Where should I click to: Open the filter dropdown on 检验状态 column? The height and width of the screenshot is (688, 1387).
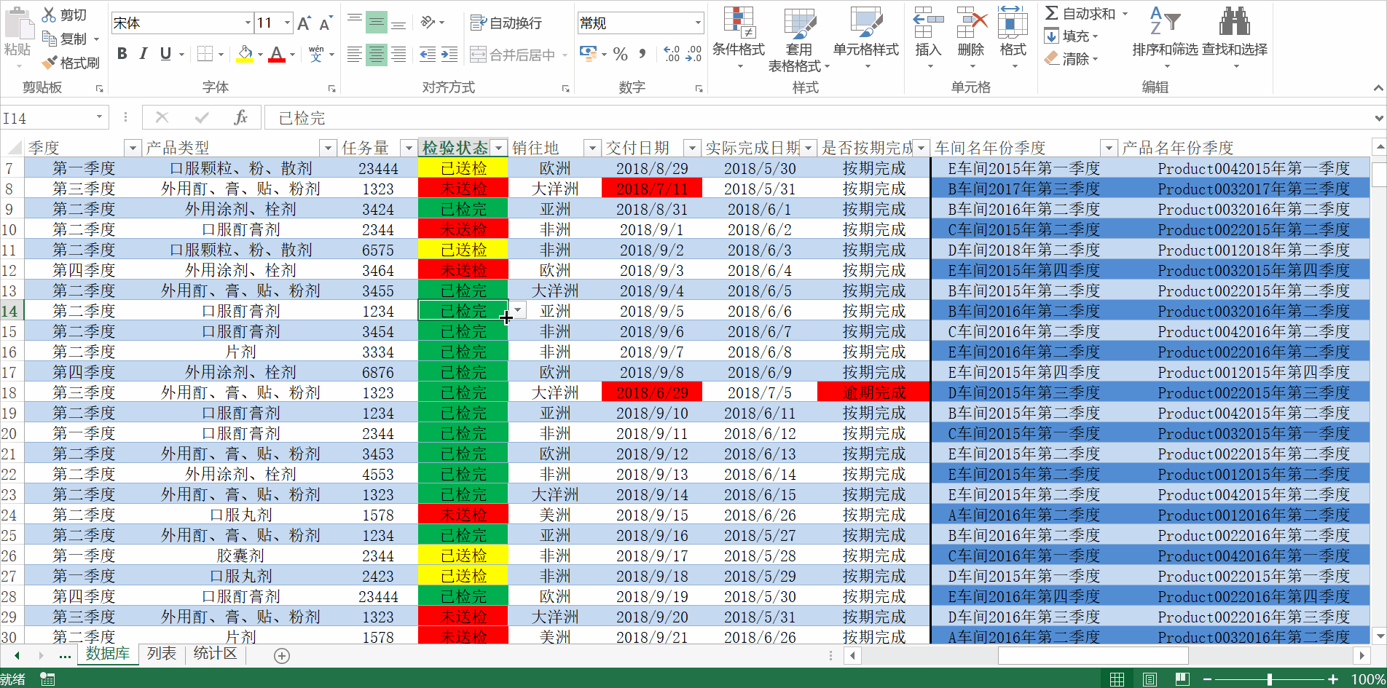pyautogui.click(x=499, y=147)
